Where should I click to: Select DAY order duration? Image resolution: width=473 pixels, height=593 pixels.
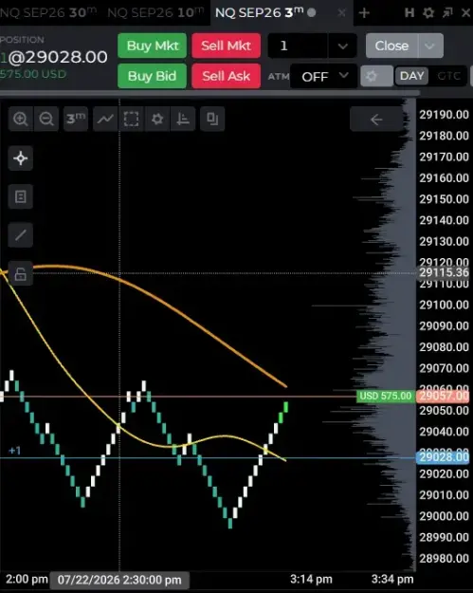pyautogui.click(x=411, y=76)
